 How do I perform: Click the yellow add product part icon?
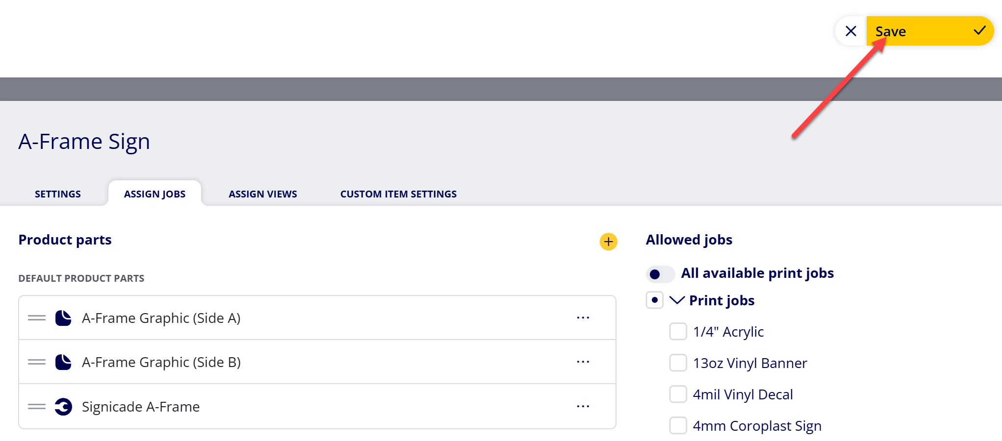coord(608,242)
